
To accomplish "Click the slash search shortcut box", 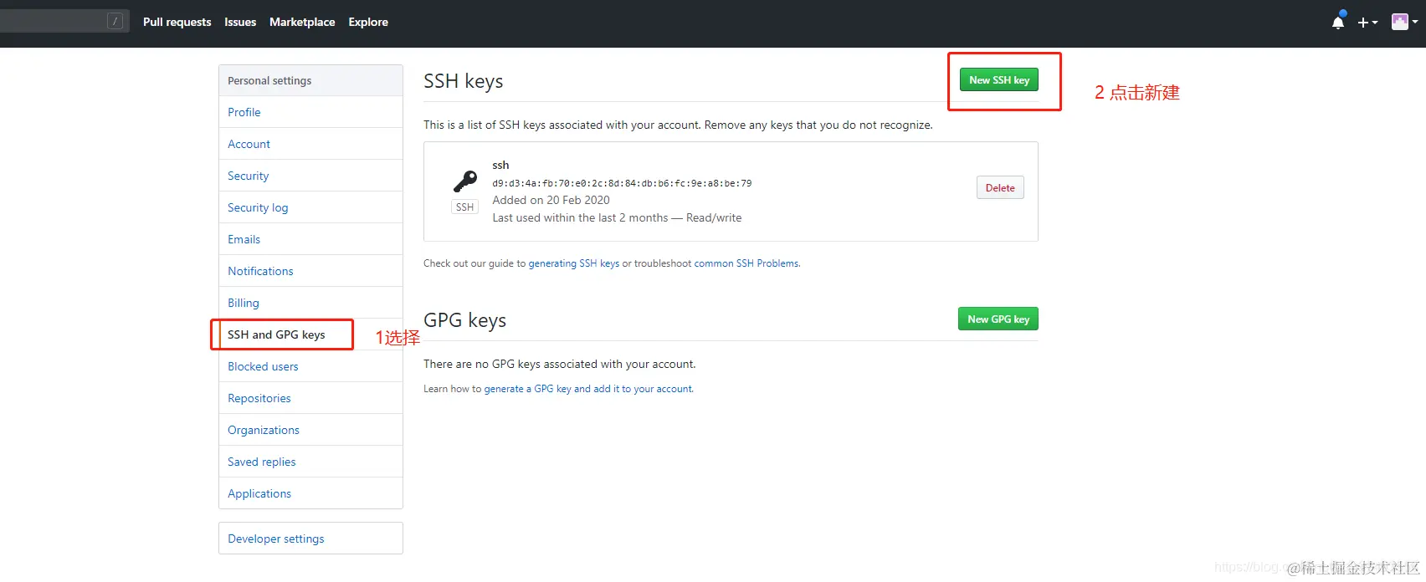I will 115,22.
